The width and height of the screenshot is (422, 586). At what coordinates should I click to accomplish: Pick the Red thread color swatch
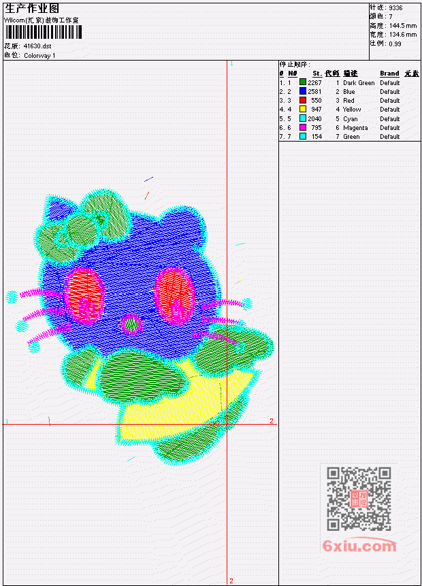303,100
